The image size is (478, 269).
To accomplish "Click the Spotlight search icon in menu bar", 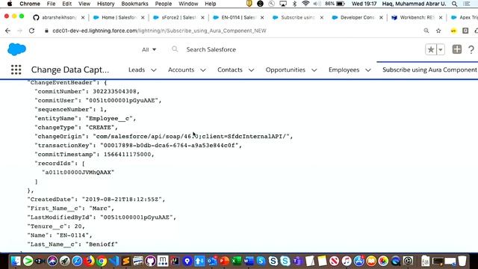I will coord(455,4).
